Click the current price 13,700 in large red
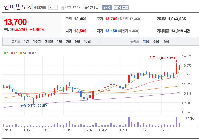Screen dimensions: 199x139 15,22
